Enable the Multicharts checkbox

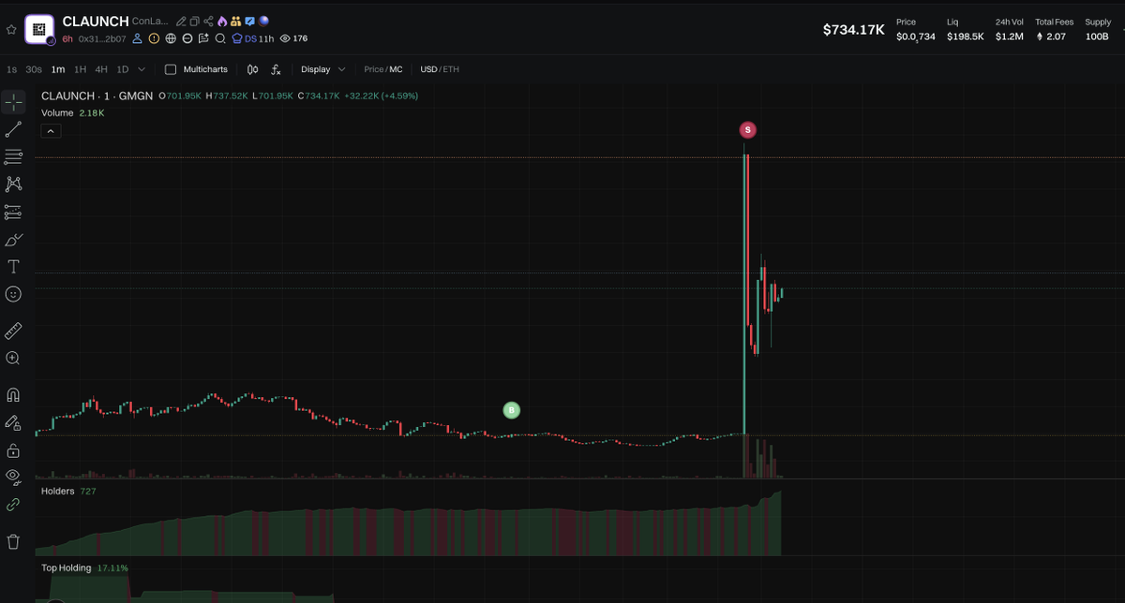[171, 69]
